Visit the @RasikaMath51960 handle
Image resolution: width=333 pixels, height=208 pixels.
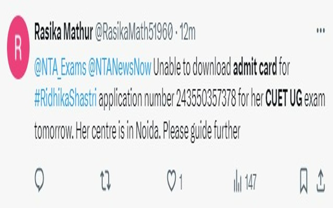tap(134, 32)
